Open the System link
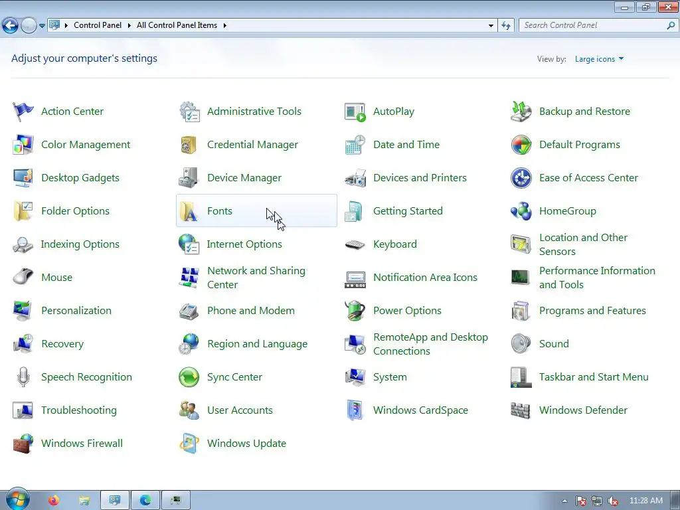680x510 pixels. [390, 377]
